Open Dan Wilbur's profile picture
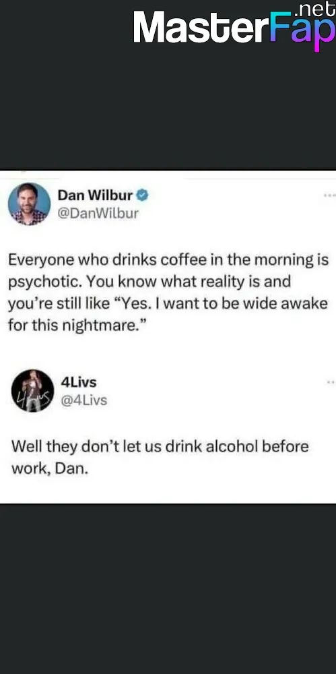This screenshot has height=674, width=336. pos(29,204)
